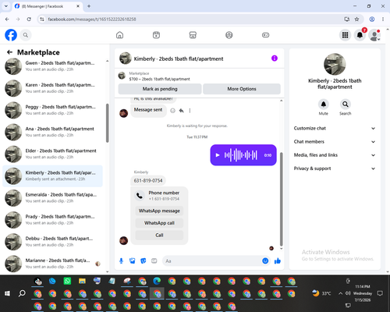Open Debbu conversation in the list
The image size is (390, 312).
pyautogui.click(x=52, y=242)
